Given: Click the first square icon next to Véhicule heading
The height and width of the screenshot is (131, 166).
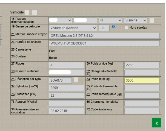Looking at the screenshot, I should (27, 12).
